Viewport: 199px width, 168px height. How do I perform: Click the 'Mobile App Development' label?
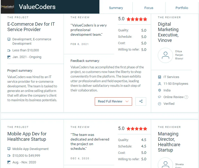30,149
